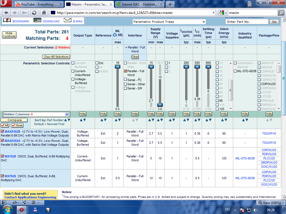The image size is (286, 214).
Task: Open the password wand key icon
Action: pos(24,13)
